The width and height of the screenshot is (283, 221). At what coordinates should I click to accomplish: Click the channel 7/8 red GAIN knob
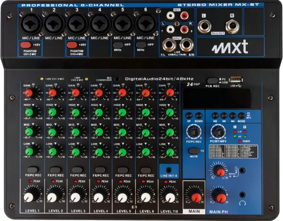pyautogui.click(x=170, y=92)
